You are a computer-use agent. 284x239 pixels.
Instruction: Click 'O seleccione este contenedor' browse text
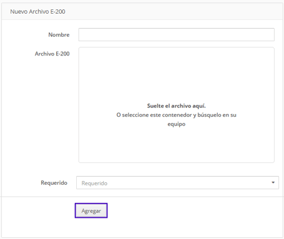[x=154, y=115]
